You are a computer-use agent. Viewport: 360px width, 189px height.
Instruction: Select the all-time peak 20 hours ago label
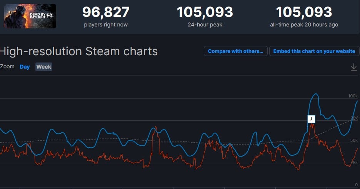[x=304, y=25]
